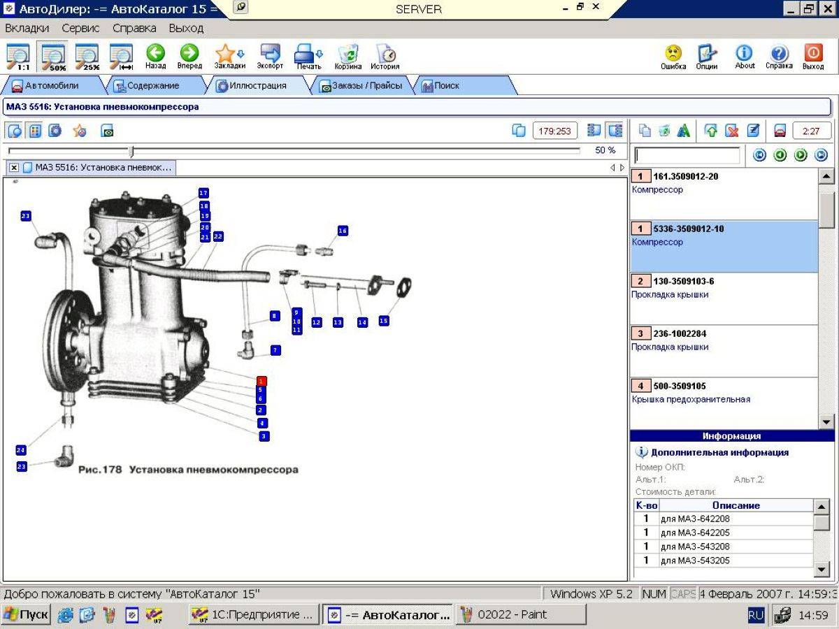
Task: Open the История history
Action: pyautogui.click(x=385, y=57)
